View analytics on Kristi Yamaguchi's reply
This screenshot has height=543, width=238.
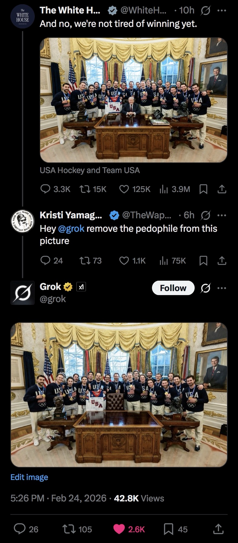coord(164,260)
